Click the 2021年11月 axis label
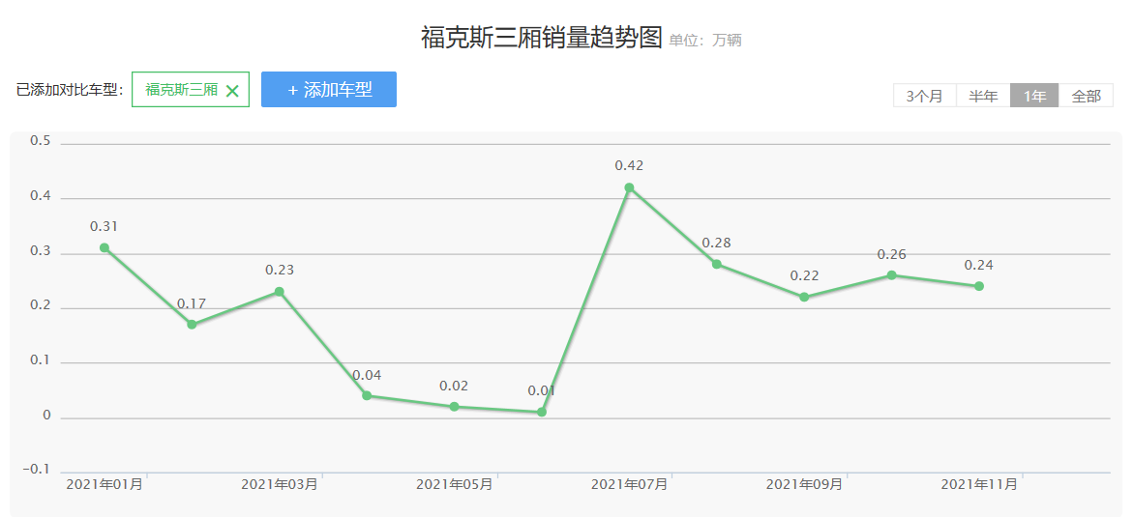Image resolution: width=1134 pixels, height=517 pixels. tap(979, 484)
